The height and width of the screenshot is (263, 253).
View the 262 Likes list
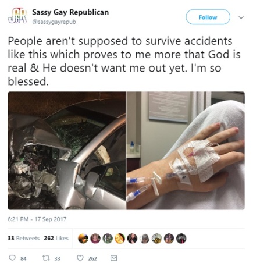56,238
